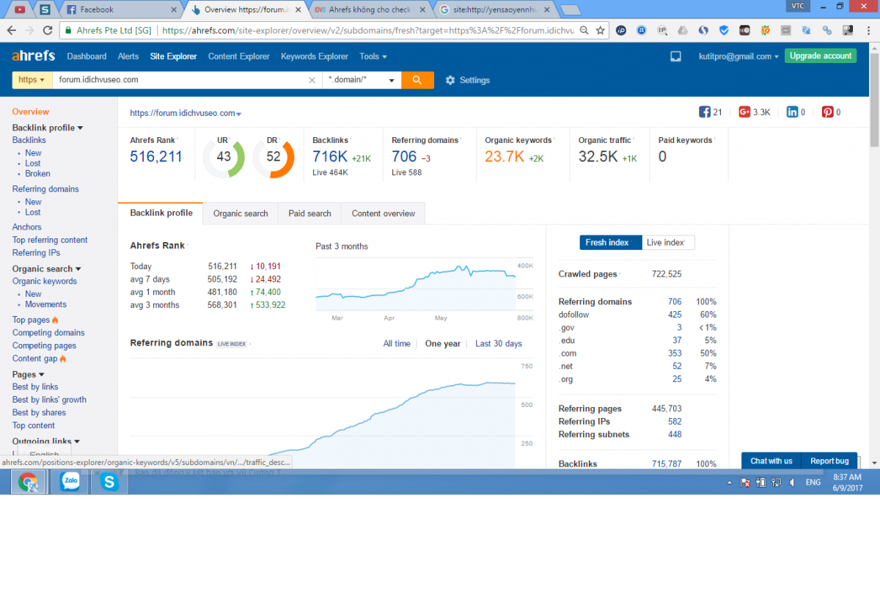
Task: Click the Action Center flag icon
Action: [745, 483]
